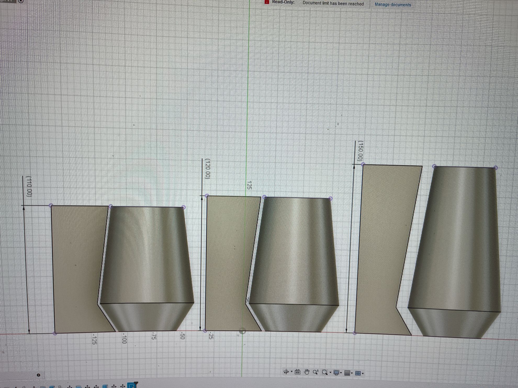Click the -100 ruler label

point(124,339)
